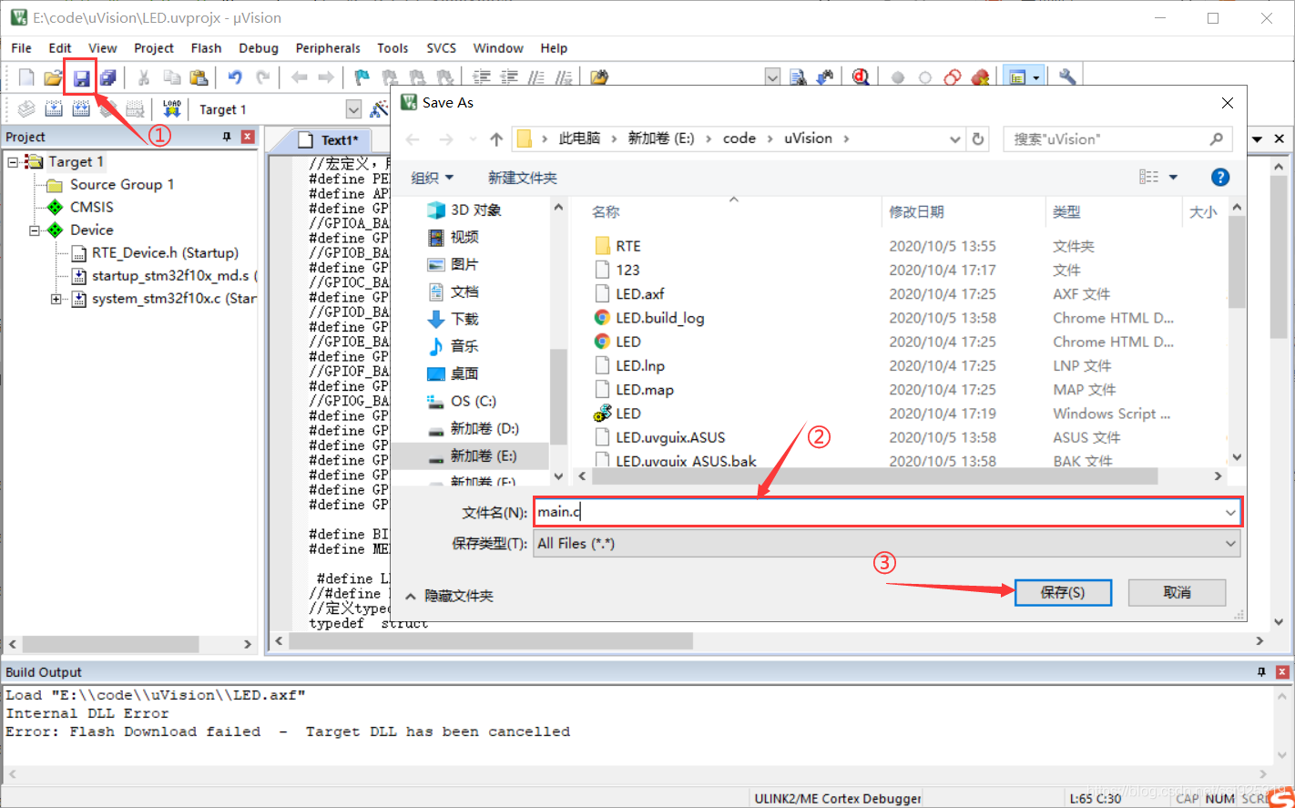Click the help question mark in Save As
Screen dimensions: 1295x808
pyautogui.click(x=1220, y=177)
